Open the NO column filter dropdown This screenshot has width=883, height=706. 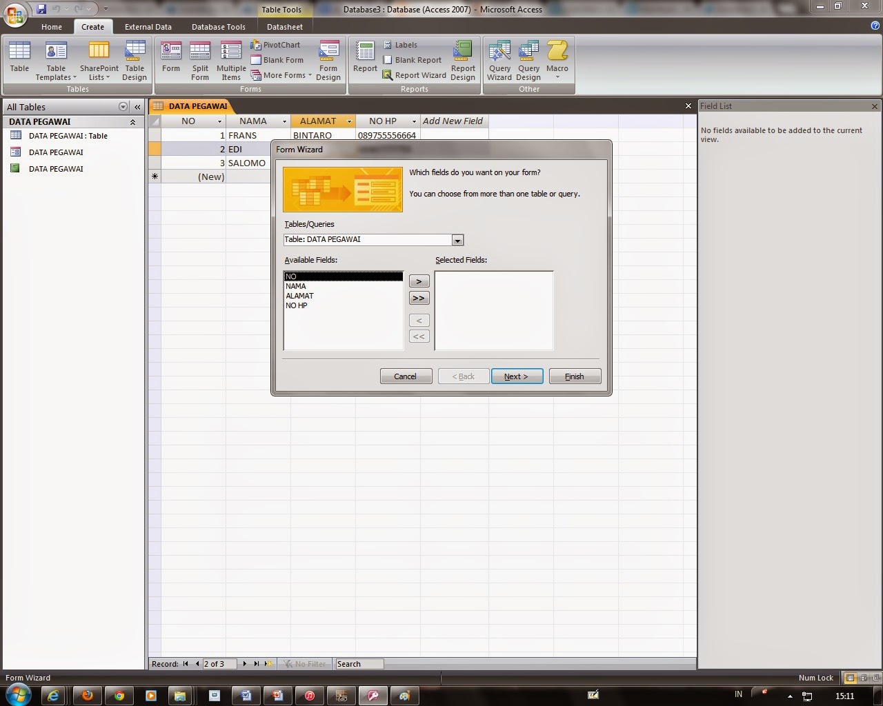pos(219,121)
